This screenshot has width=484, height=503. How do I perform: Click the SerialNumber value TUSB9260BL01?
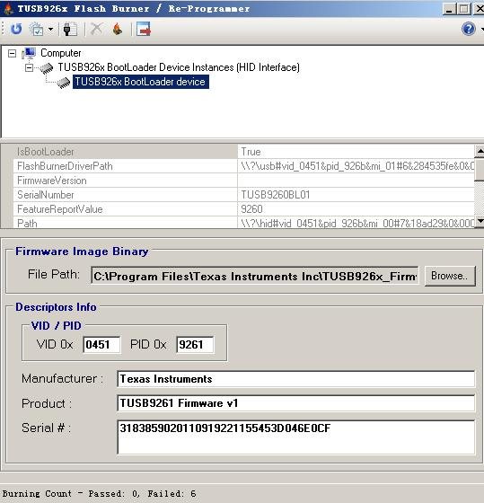click(x=275, y=195)
